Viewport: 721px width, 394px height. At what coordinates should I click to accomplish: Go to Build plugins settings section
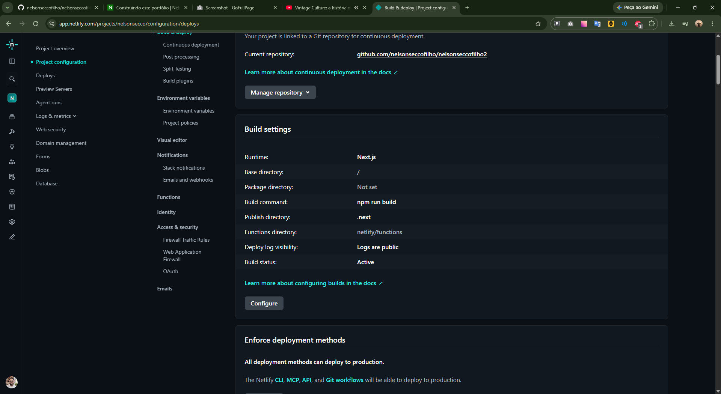pos(178,81)
